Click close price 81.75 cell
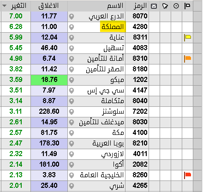Viewport: 203px width, 192px height. click(49, 133)
